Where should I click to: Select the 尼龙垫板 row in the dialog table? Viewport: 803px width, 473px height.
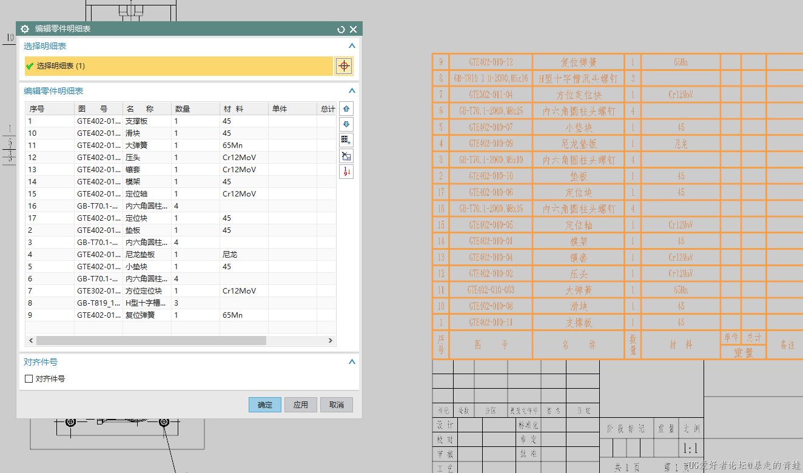coord(181,255)
